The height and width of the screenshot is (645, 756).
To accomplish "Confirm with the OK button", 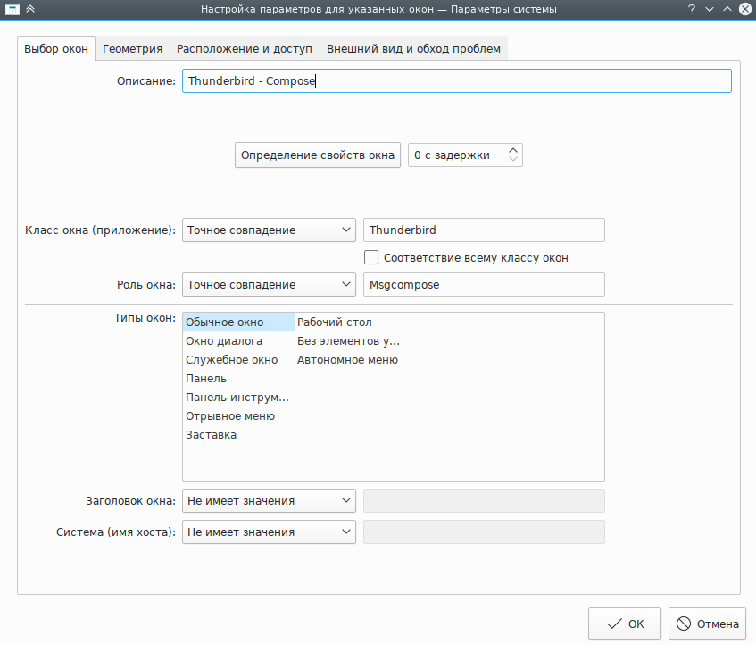I will click(625, 624).
